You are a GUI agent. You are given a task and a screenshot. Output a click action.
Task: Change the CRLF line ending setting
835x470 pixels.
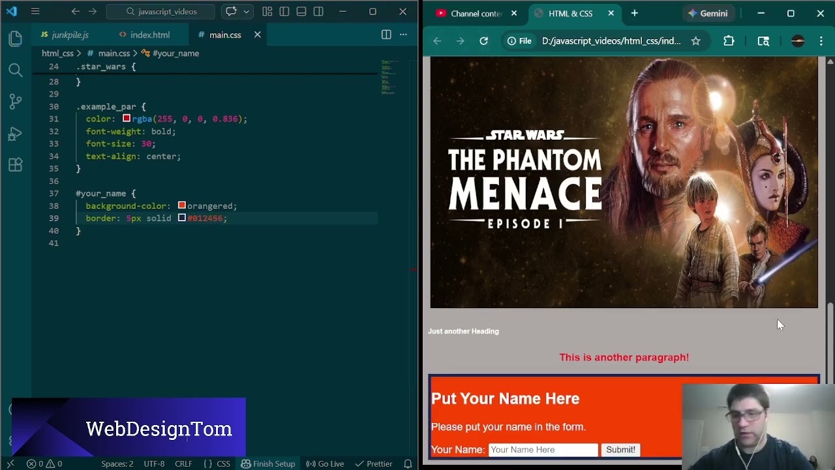point(183,464)
